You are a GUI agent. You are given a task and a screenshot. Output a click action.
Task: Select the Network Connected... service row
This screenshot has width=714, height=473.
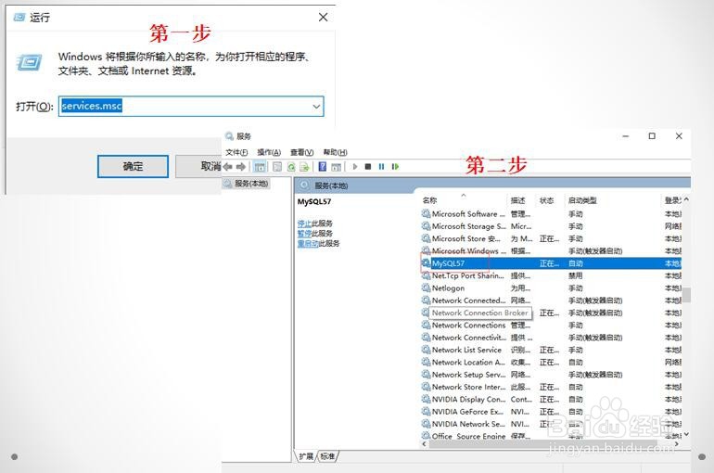(551, 300)
